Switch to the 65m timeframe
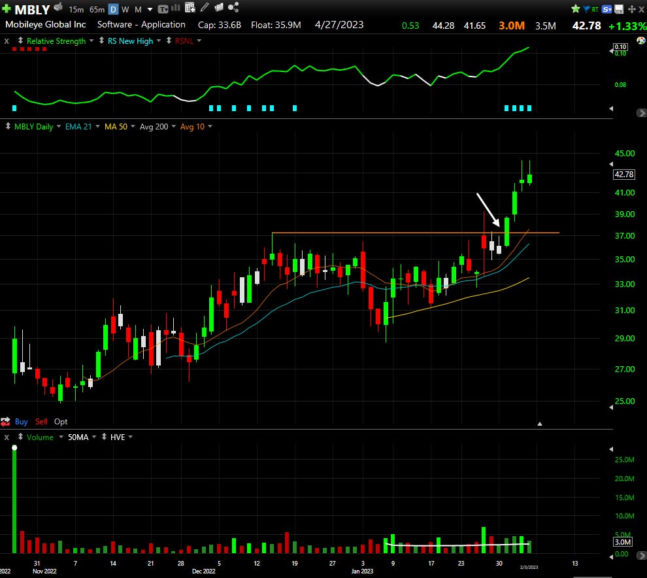Screen dimensions: 647x578 tap(97, 9)
